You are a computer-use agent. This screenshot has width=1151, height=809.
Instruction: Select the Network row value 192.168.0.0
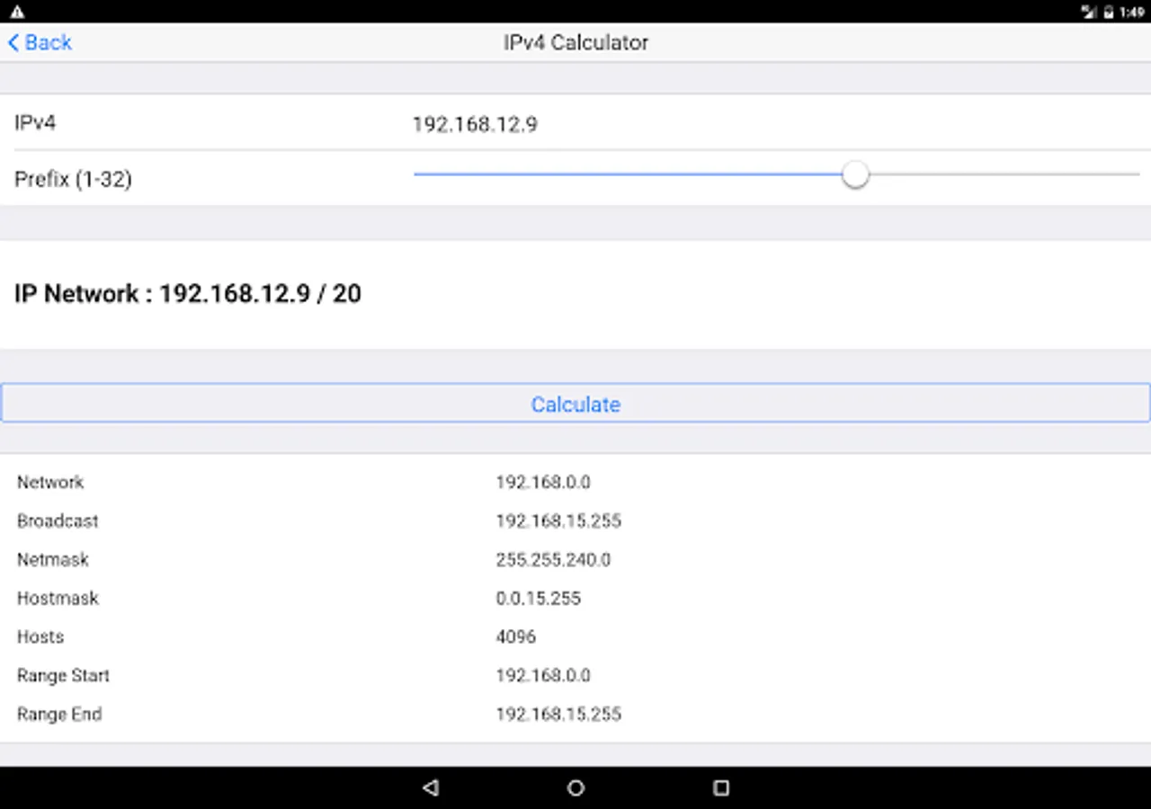click(x=543, y=482)
